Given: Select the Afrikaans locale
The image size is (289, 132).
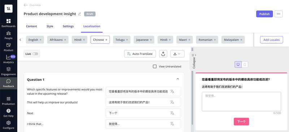Looking at the screenshot, I should coord(58,40).
